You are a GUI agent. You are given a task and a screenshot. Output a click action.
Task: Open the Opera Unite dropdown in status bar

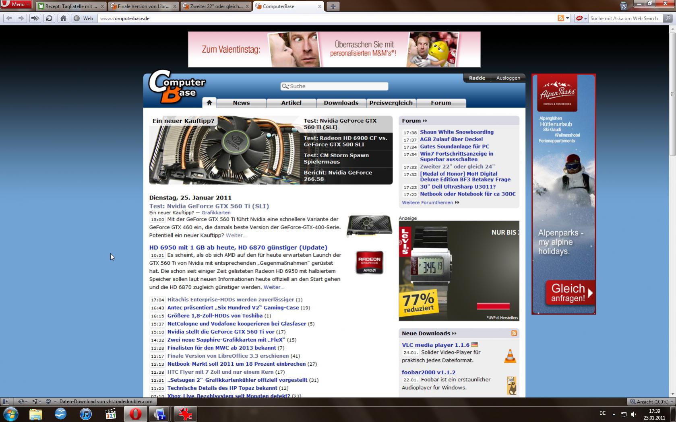(37, 401)
